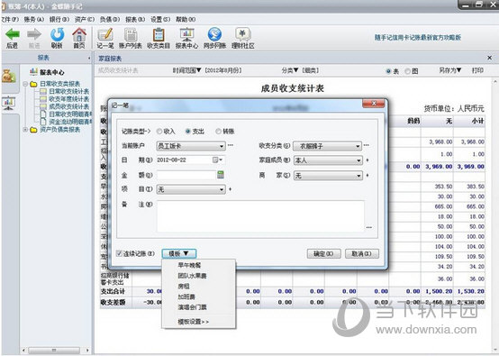Select the money bag icon in left sidebar

8,77
